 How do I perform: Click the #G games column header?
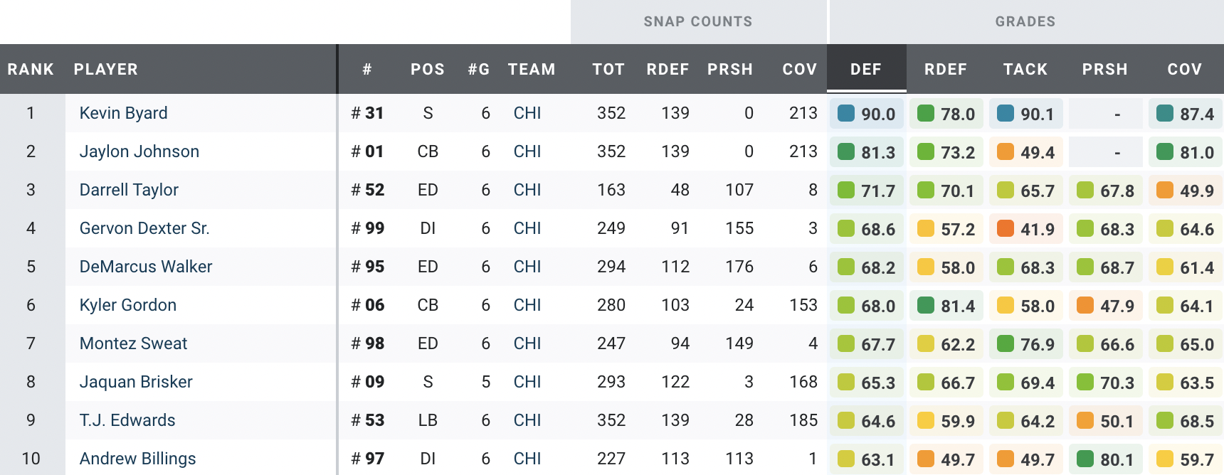coord(479,69)
